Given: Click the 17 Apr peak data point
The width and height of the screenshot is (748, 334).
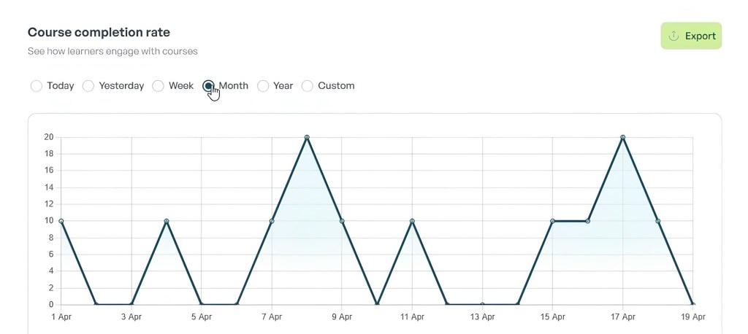Looking at the screenshot, I should (623, 137).
